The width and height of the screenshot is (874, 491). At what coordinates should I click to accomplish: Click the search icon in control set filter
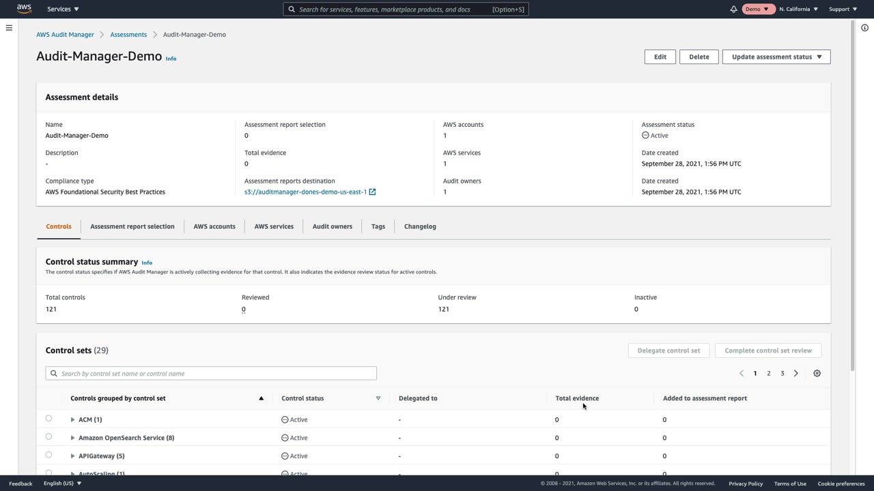pyautogui.click(x=54, y=374)
